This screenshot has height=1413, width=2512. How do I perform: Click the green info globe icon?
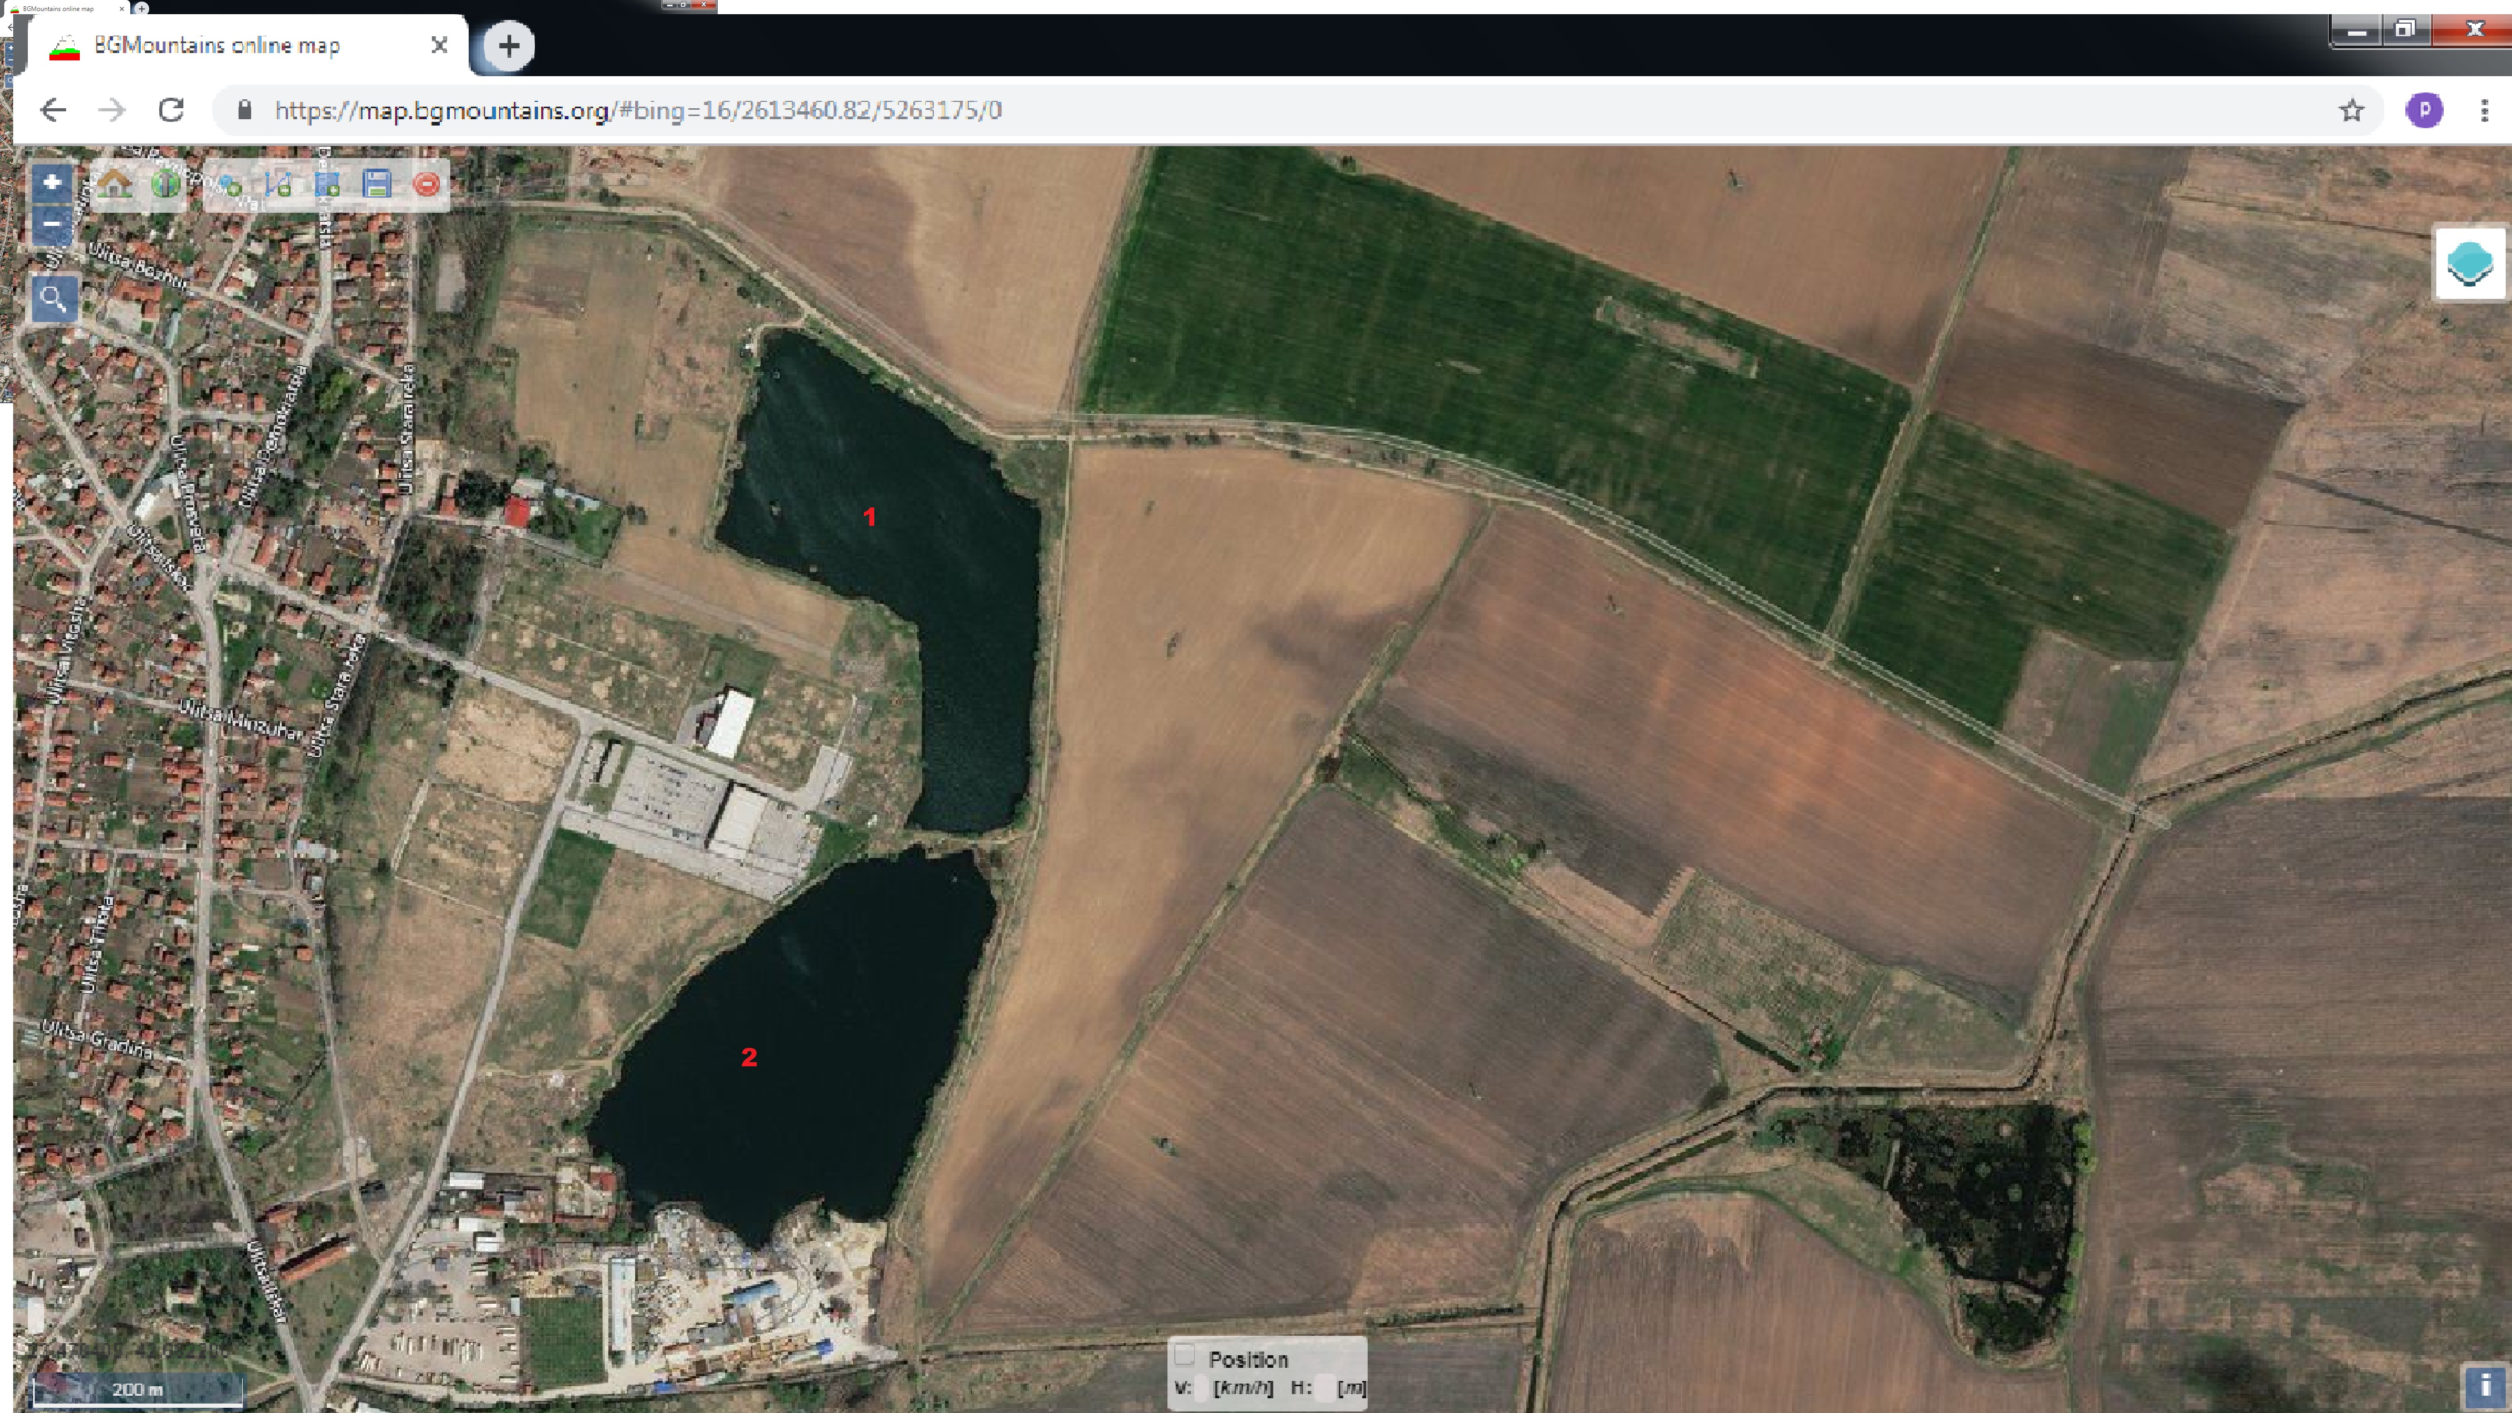166,183
